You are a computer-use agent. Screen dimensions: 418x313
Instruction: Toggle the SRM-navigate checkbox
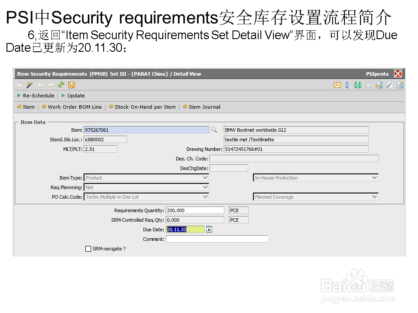[88, 249]
